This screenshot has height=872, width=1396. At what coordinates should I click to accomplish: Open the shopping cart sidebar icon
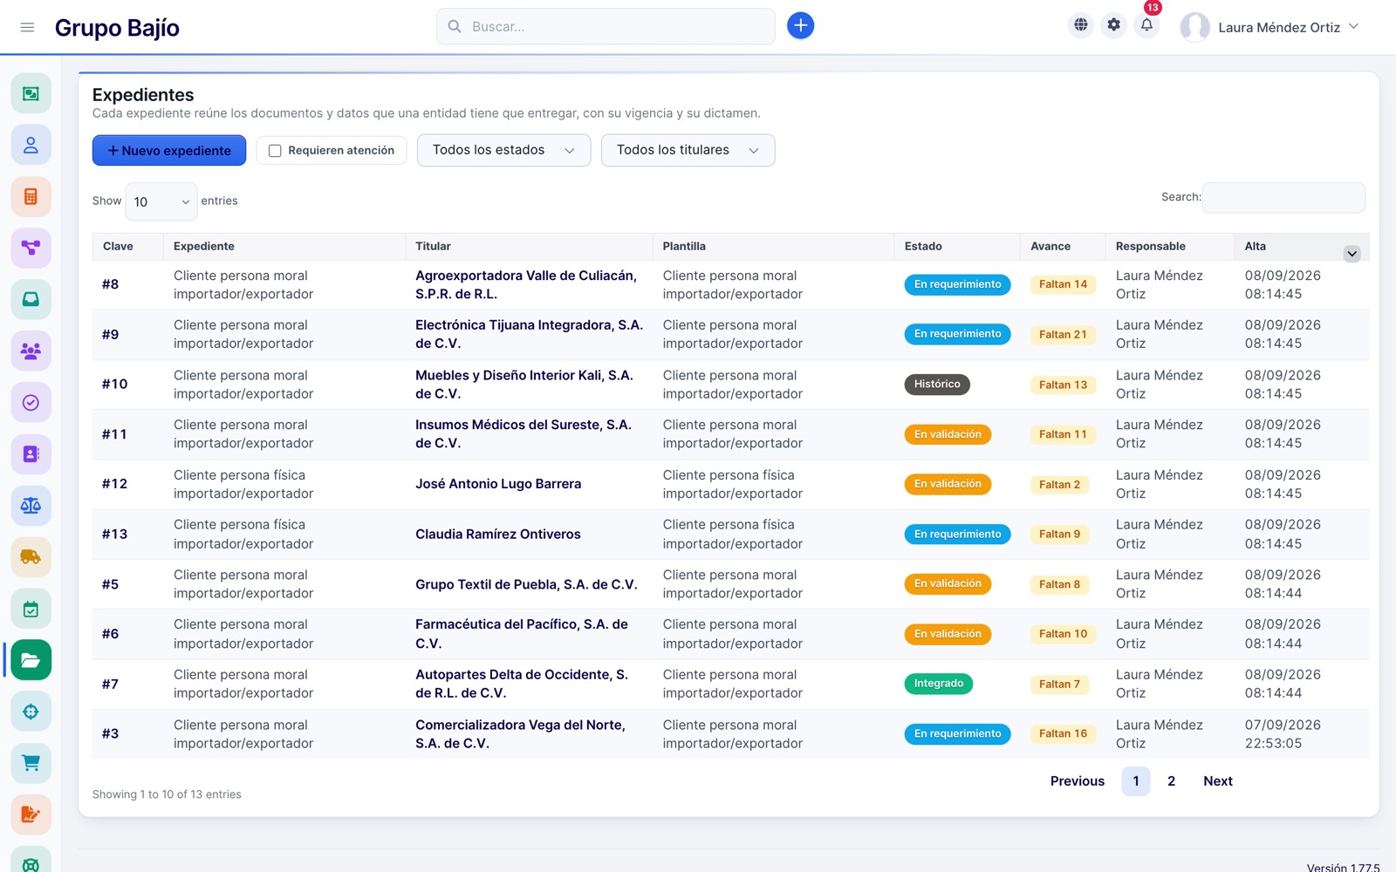tap(31, 763)
